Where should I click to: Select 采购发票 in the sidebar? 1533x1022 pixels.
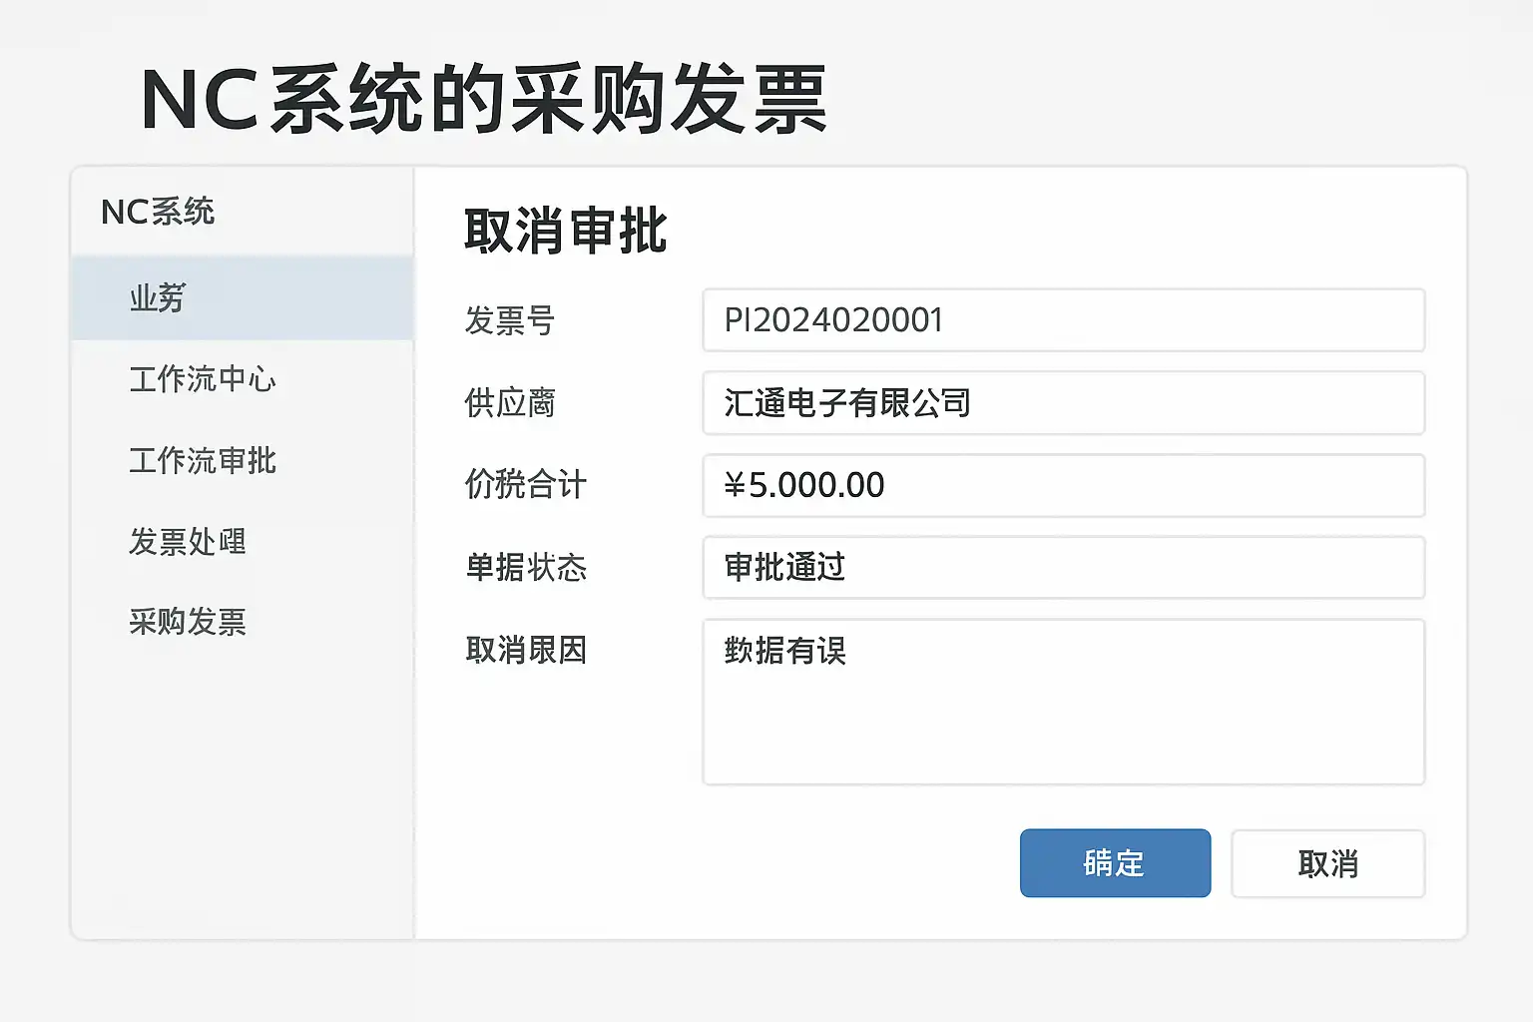188,622
